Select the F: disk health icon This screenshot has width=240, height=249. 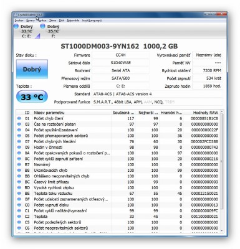[42, 26]
